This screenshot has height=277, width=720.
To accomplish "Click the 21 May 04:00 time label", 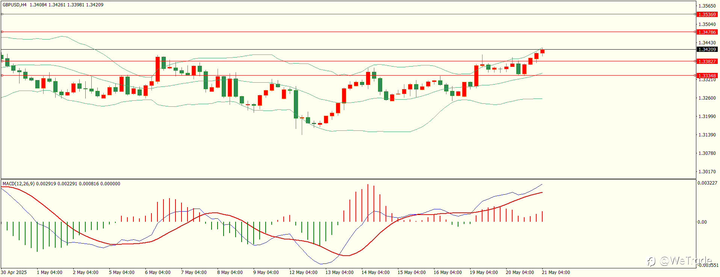I will (x=556, y=272).
